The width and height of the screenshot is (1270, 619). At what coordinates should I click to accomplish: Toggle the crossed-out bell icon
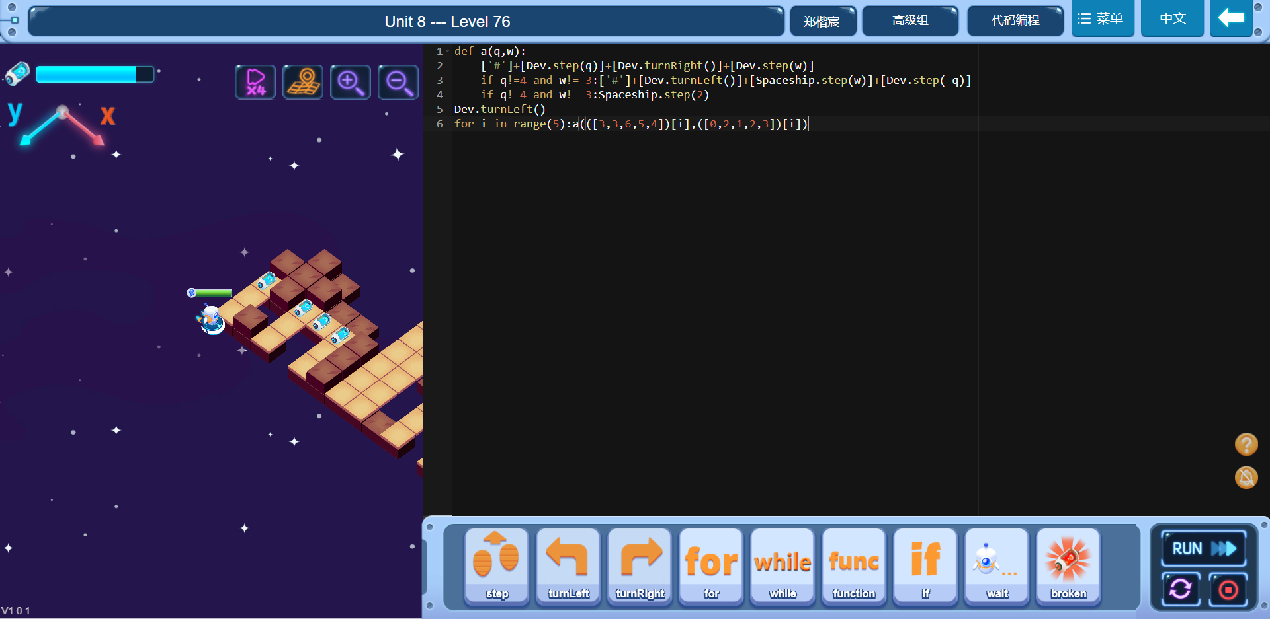coord(1246,477)
